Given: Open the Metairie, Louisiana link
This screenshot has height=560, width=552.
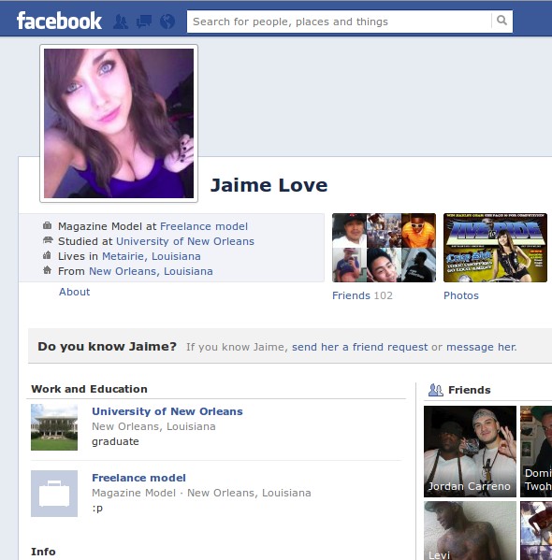Looking at the screenshot, I should click(152, 256).
